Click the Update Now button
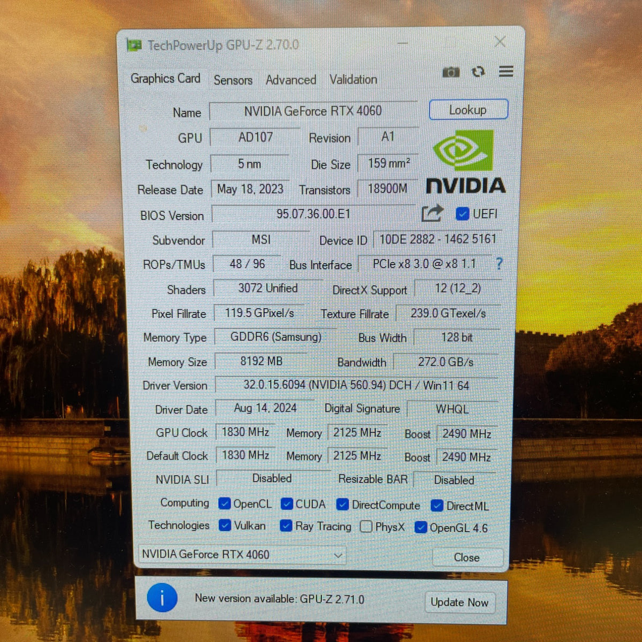Image resolution: width=642 pixels, height=642 pixels. (460, 602)
